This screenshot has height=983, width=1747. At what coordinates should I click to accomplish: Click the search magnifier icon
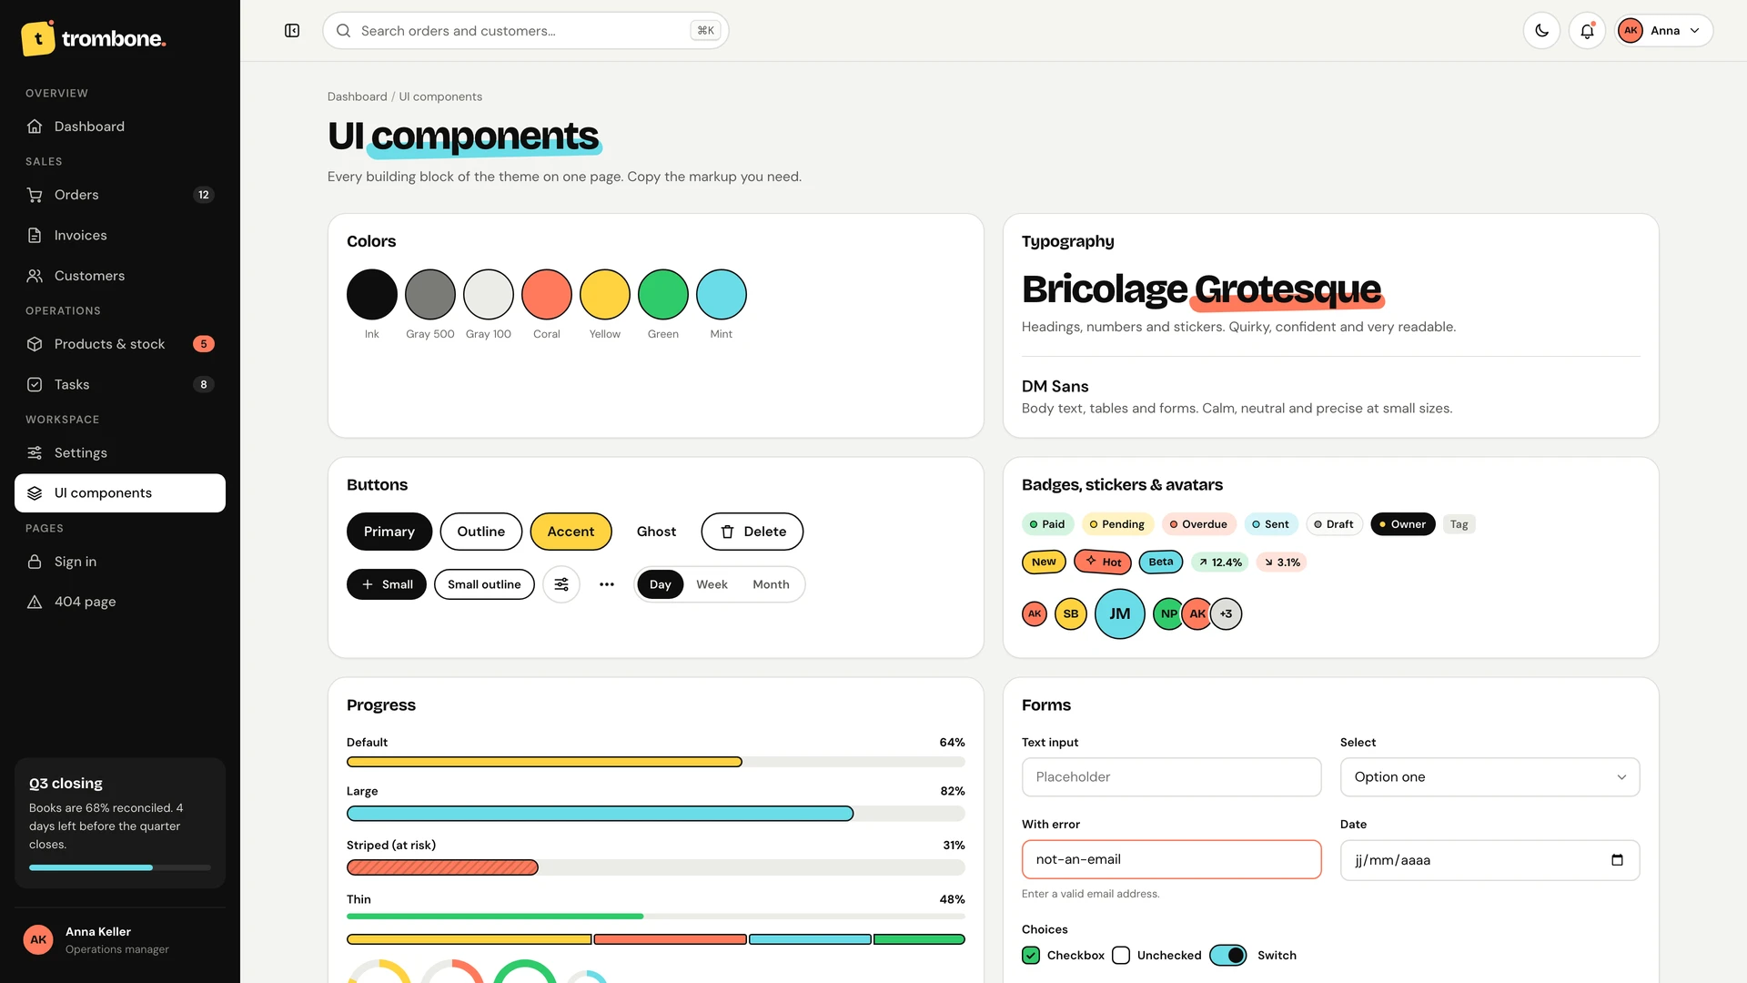point(344,31)
